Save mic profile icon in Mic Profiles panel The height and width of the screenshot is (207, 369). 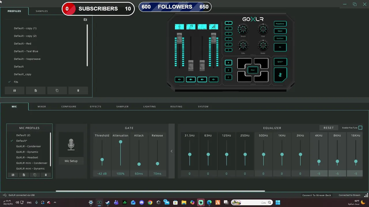pos(13,175)
